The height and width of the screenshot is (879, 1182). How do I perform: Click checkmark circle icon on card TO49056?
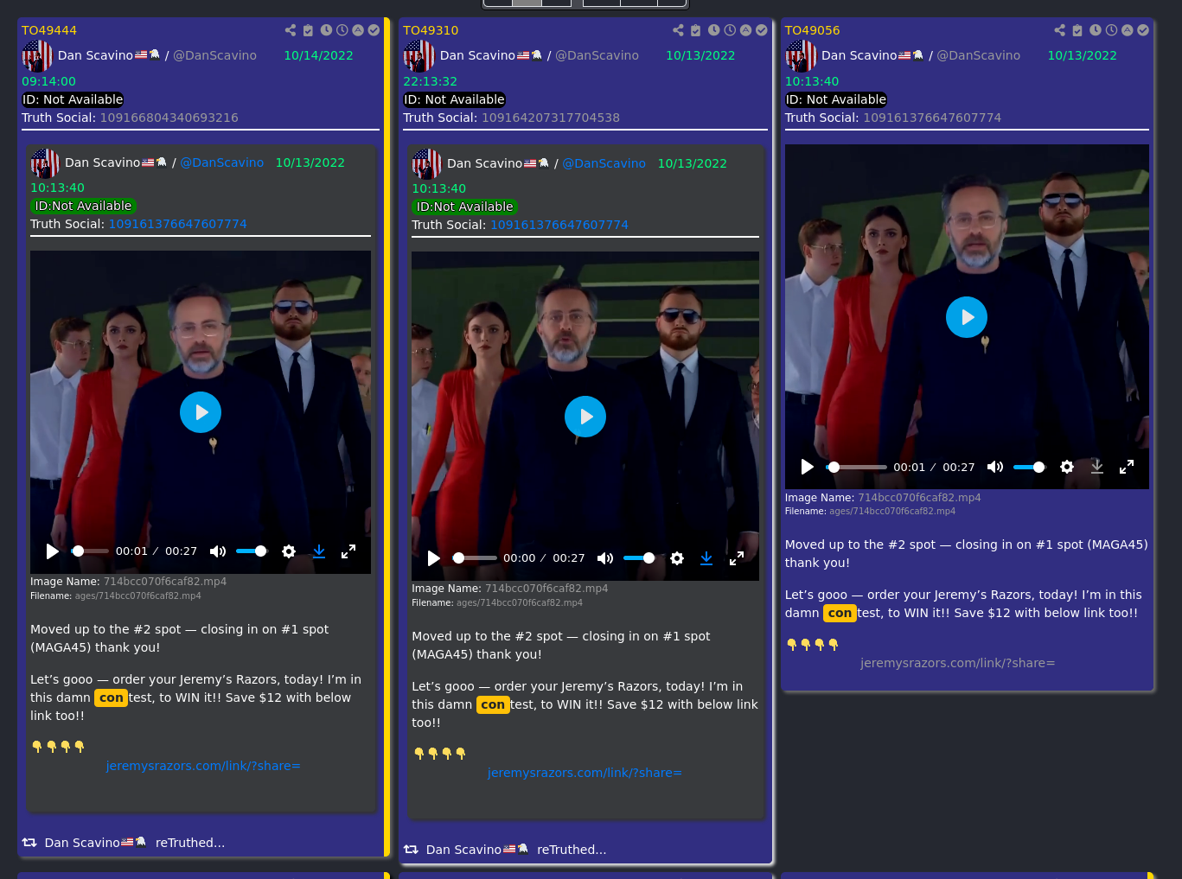[x=1143, y=30]
